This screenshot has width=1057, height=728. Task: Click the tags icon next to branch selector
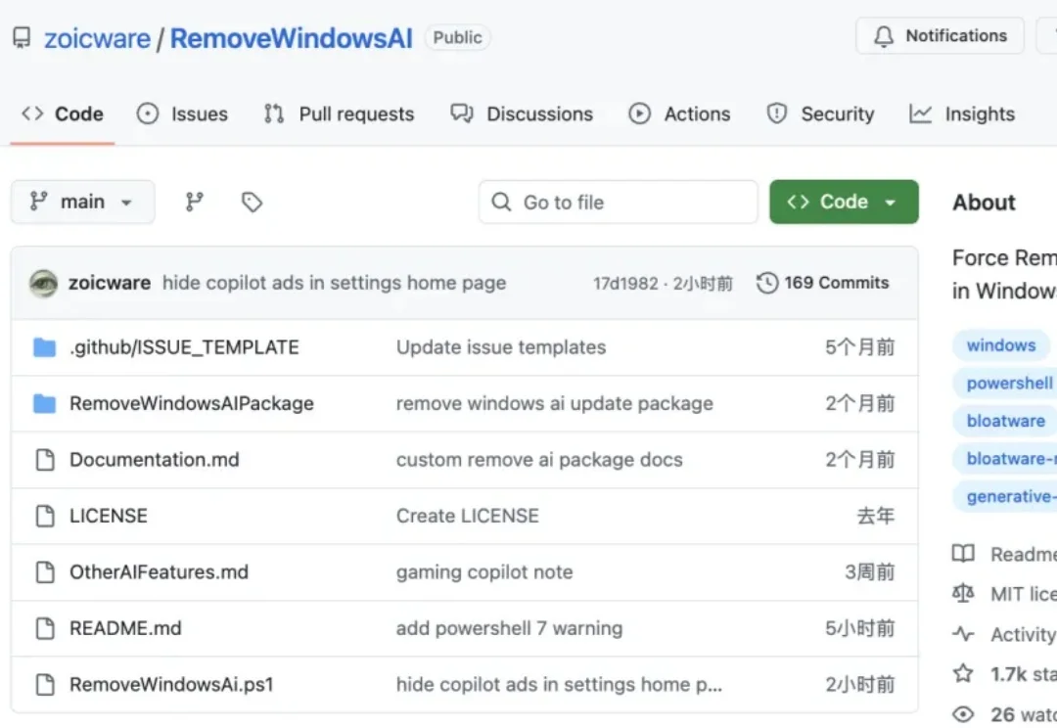coord(253,202)
